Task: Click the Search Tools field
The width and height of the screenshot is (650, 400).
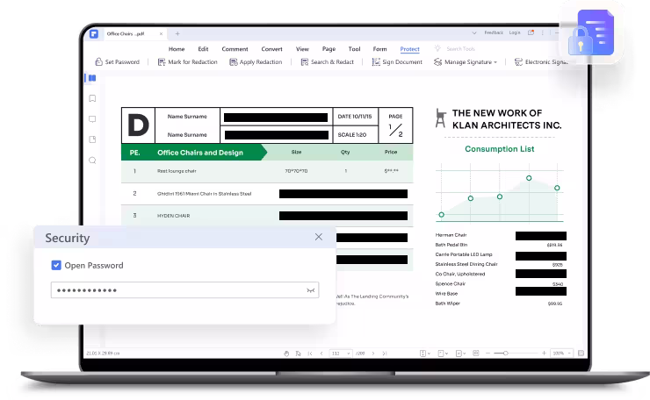Action: coord(460,49)
